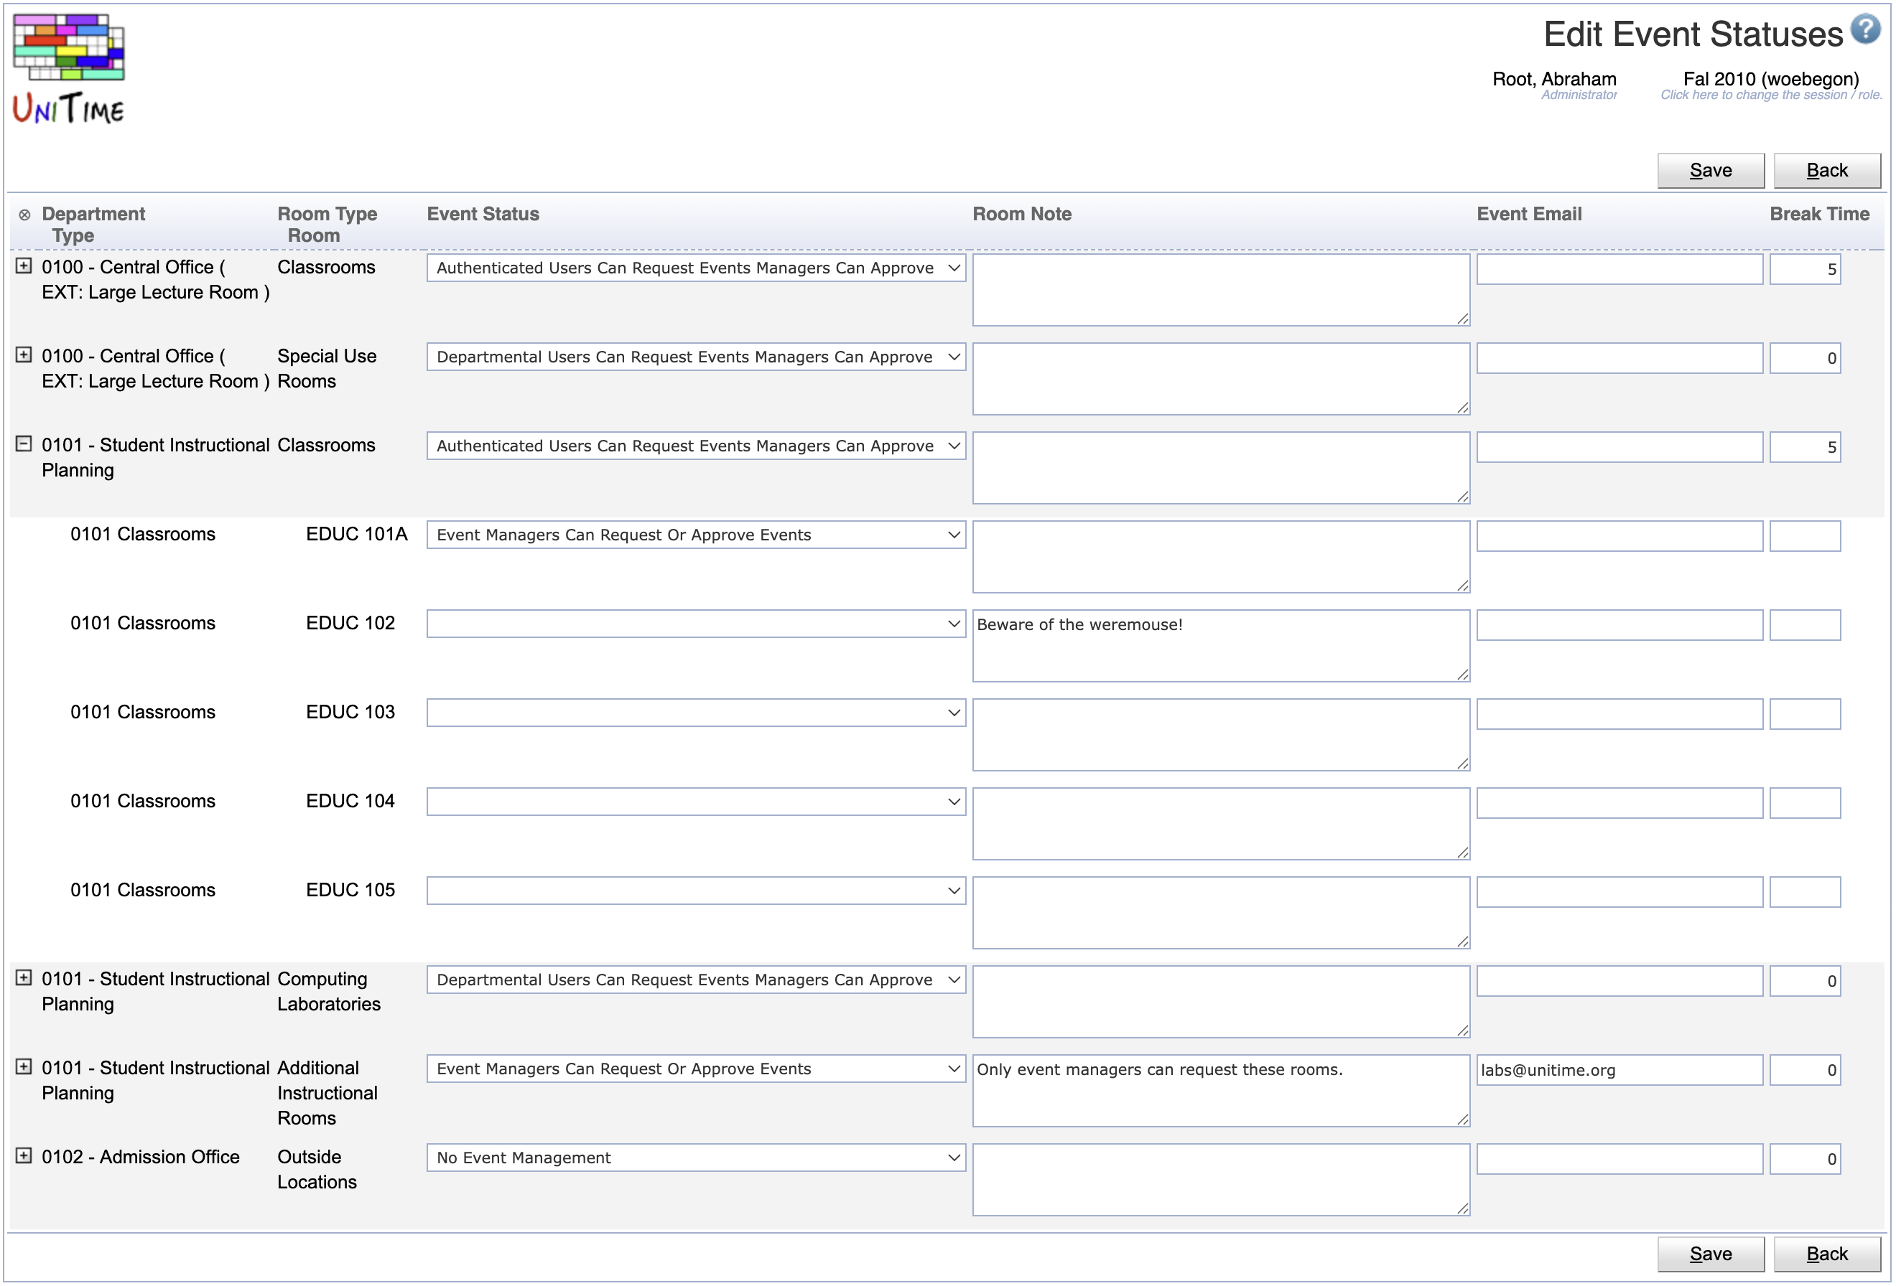Image resolution: width=1896 pixels, height=1286 pixels.
Task: Open Event Status dropdown for Additional Instructional Rooms
Action: click(x=696, y=1069)
